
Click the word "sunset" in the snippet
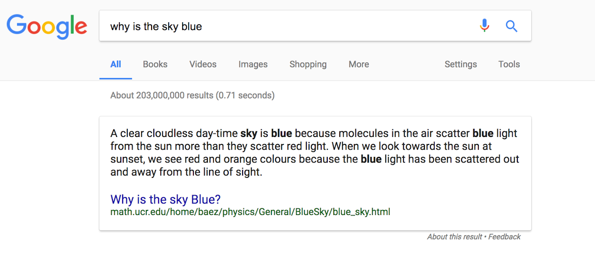[125, 160]
